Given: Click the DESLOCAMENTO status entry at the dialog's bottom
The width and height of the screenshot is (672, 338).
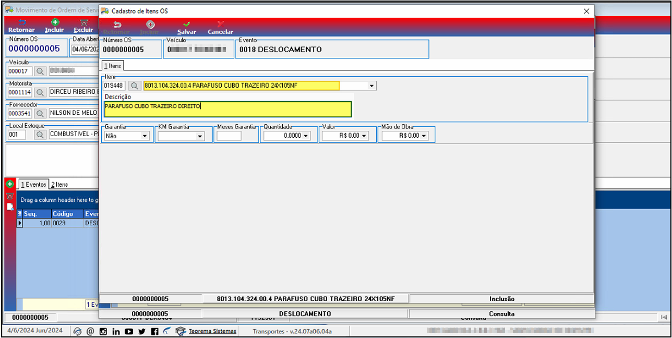Looking at the screenshot, I should pos(305,314).
